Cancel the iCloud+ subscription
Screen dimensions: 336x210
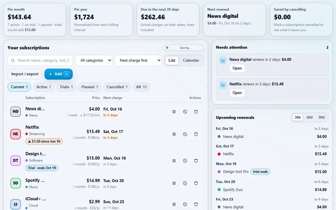coord(185,204)
